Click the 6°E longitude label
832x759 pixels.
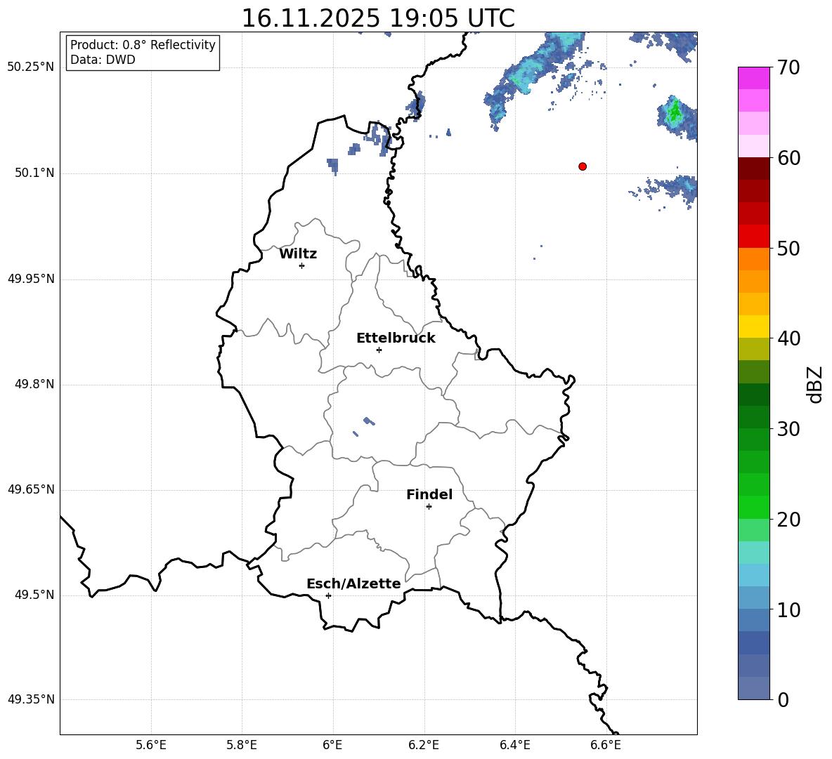(x=332, y=745)
